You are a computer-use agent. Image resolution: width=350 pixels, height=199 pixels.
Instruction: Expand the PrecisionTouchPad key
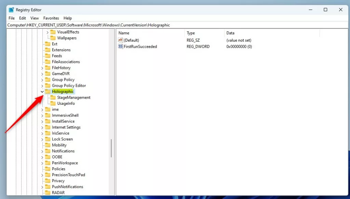coord(42,175)
